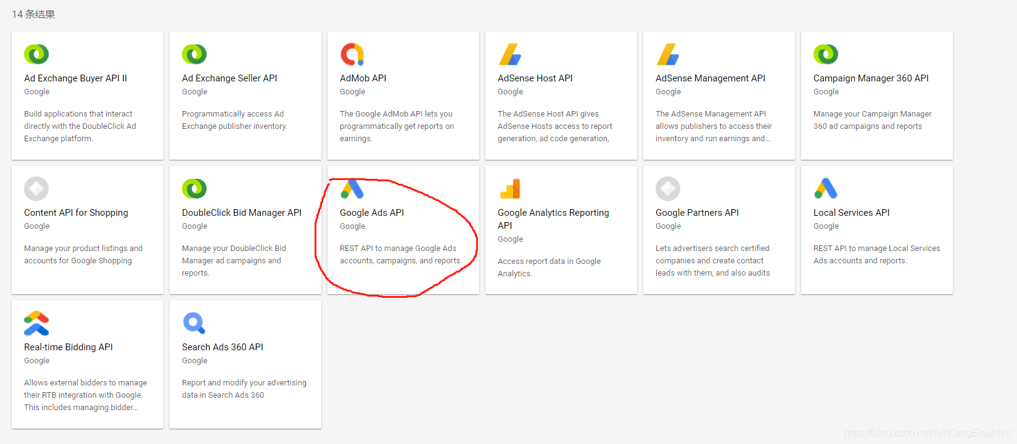Open the Ad Exchange Seller API title
The width and height of the screenshot is (1017, 444).
(229, 78)
